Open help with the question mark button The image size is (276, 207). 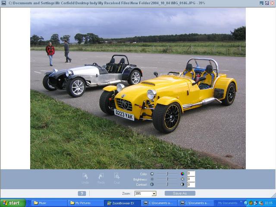[82, 194]
